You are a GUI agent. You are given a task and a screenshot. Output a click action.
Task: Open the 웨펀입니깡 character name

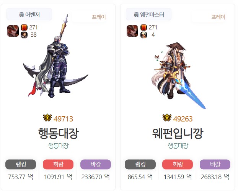point(178,133)
